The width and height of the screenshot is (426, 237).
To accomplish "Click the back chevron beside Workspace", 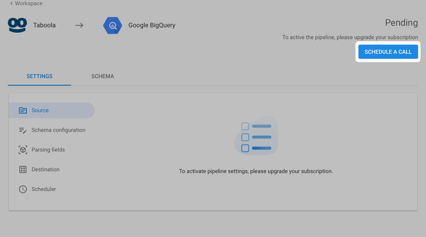I will [11, 3].
